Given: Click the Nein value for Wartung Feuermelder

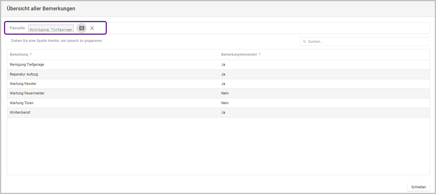Looking at the screenshot, I should point(225,93).
